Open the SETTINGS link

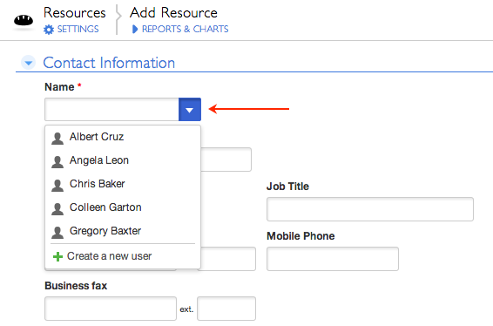pos(78,30)
